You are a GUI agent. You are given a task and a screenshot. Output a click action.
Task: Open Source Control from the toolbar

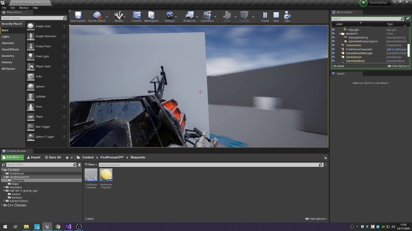coord(97,17)
